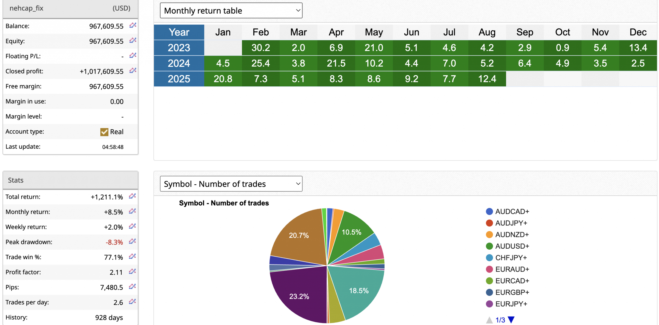Select the 2025 year row header

coord(179,79)
